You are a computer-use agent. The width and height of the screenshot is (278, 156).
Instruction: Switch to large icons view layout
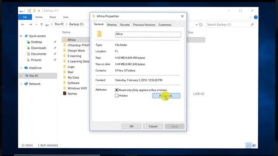tap(254, 146)
